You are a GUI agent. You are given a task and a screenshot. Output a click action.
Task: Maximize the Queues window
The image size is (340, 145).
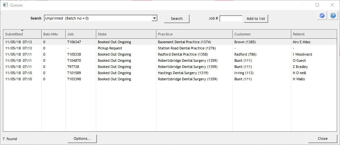[x=317, y=5]
